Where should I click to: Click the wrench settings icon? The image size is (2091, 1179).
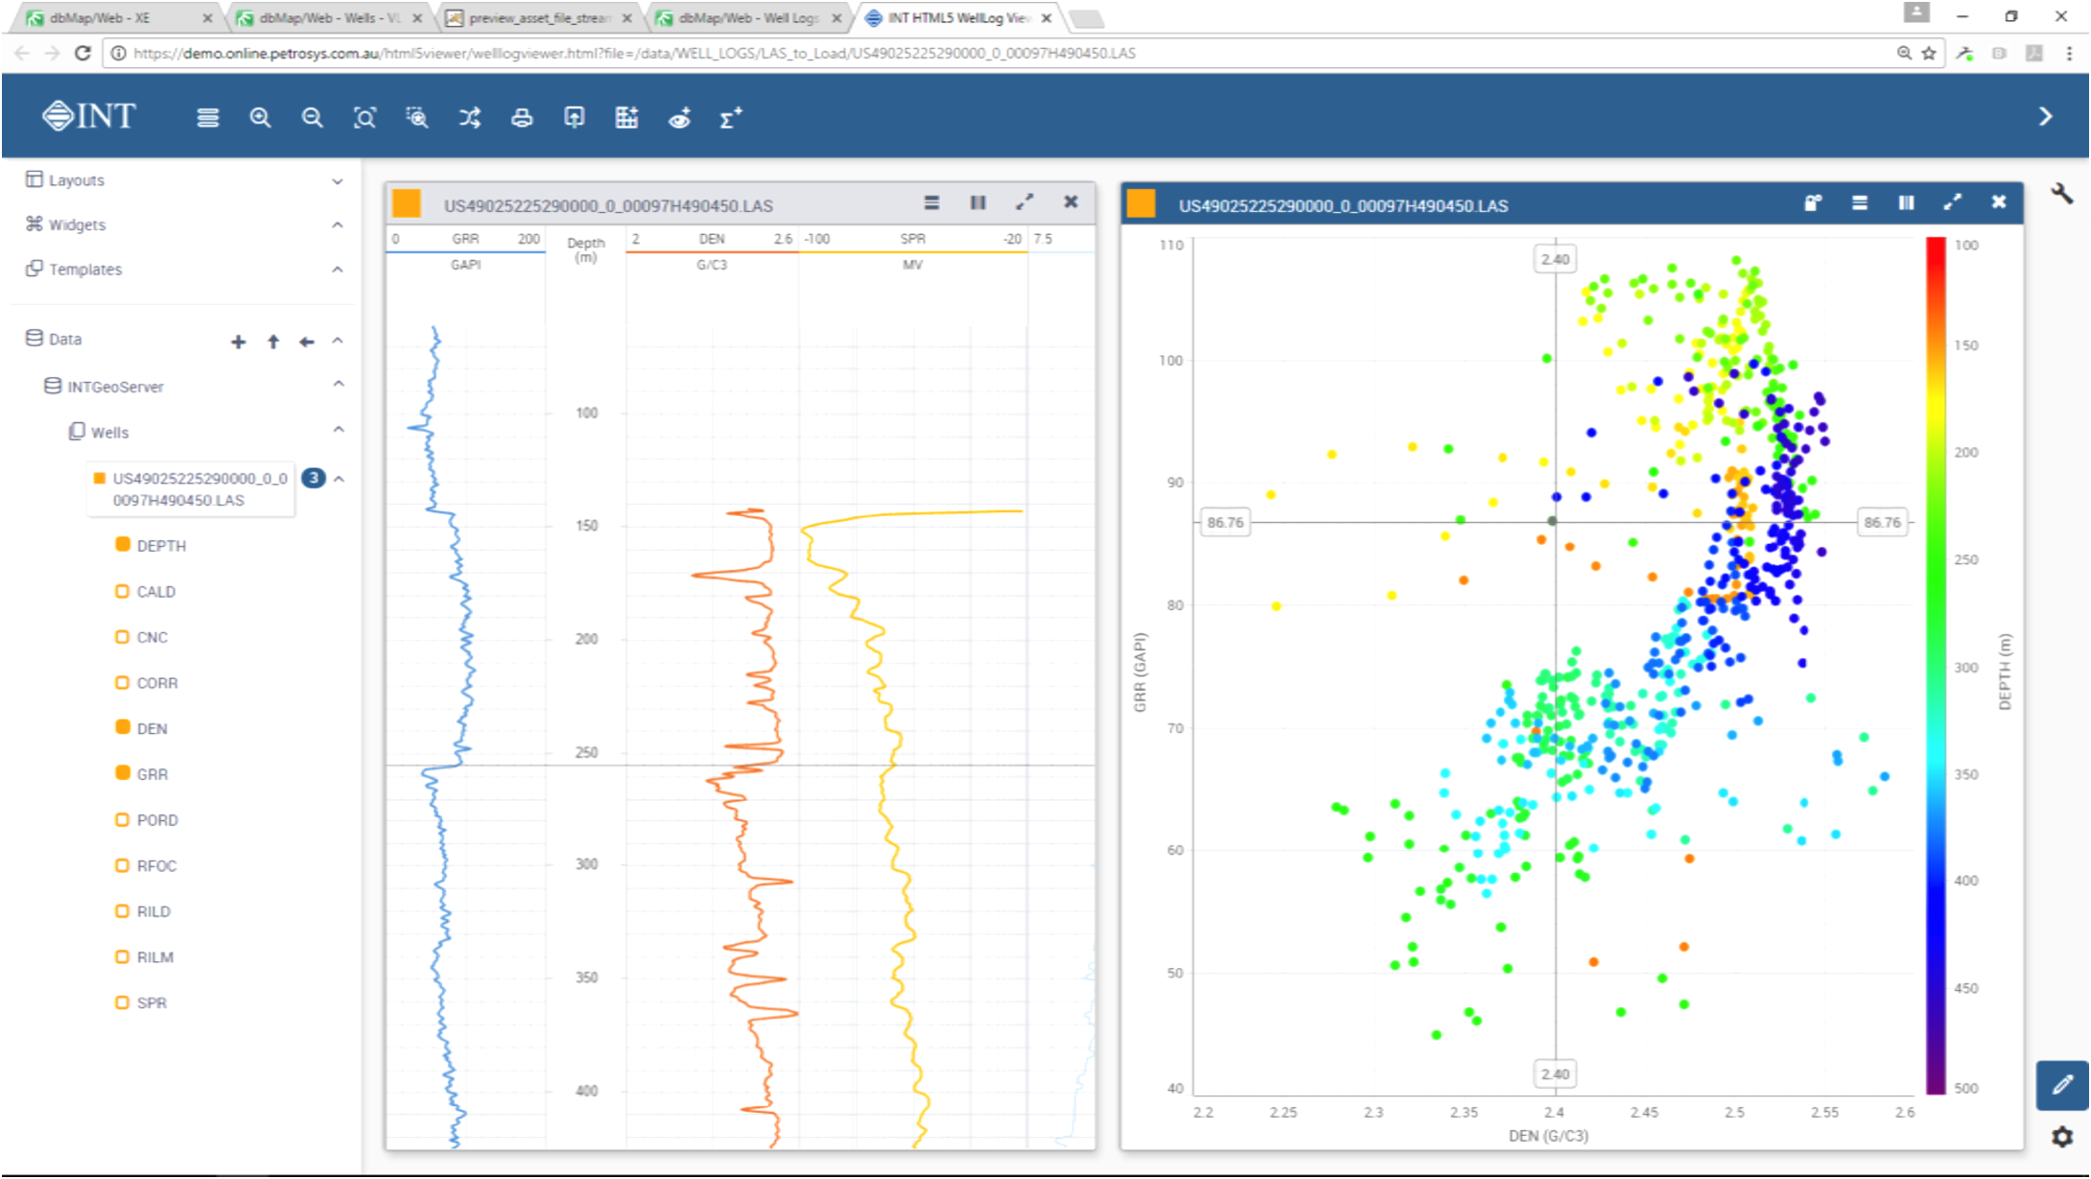tap(2061, 194)
